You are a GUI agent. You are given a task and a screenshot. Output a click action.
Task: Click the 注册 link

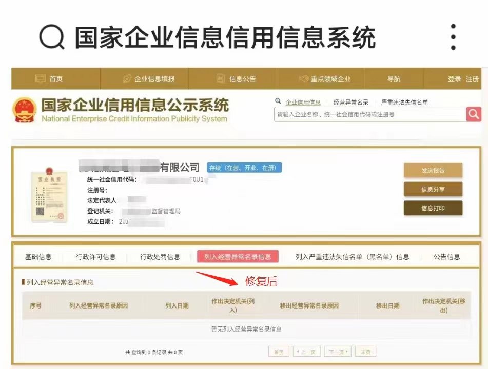pyautogui.click(x=472, y=79)
